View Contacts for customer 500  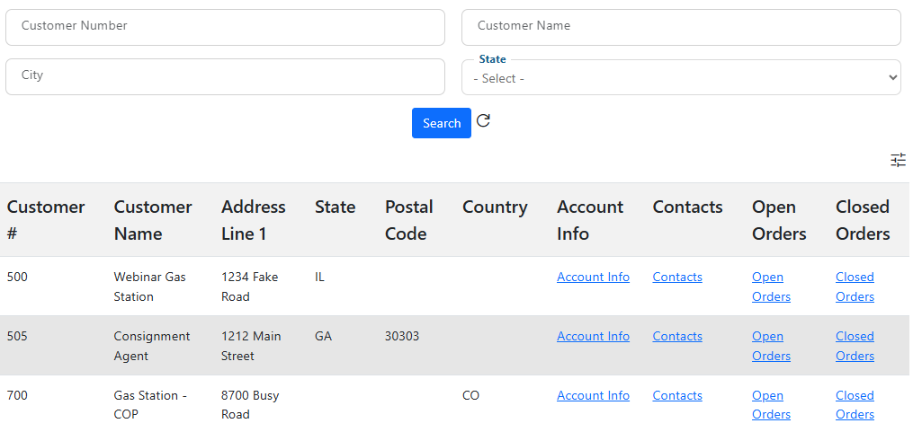(x=676, y=278)
